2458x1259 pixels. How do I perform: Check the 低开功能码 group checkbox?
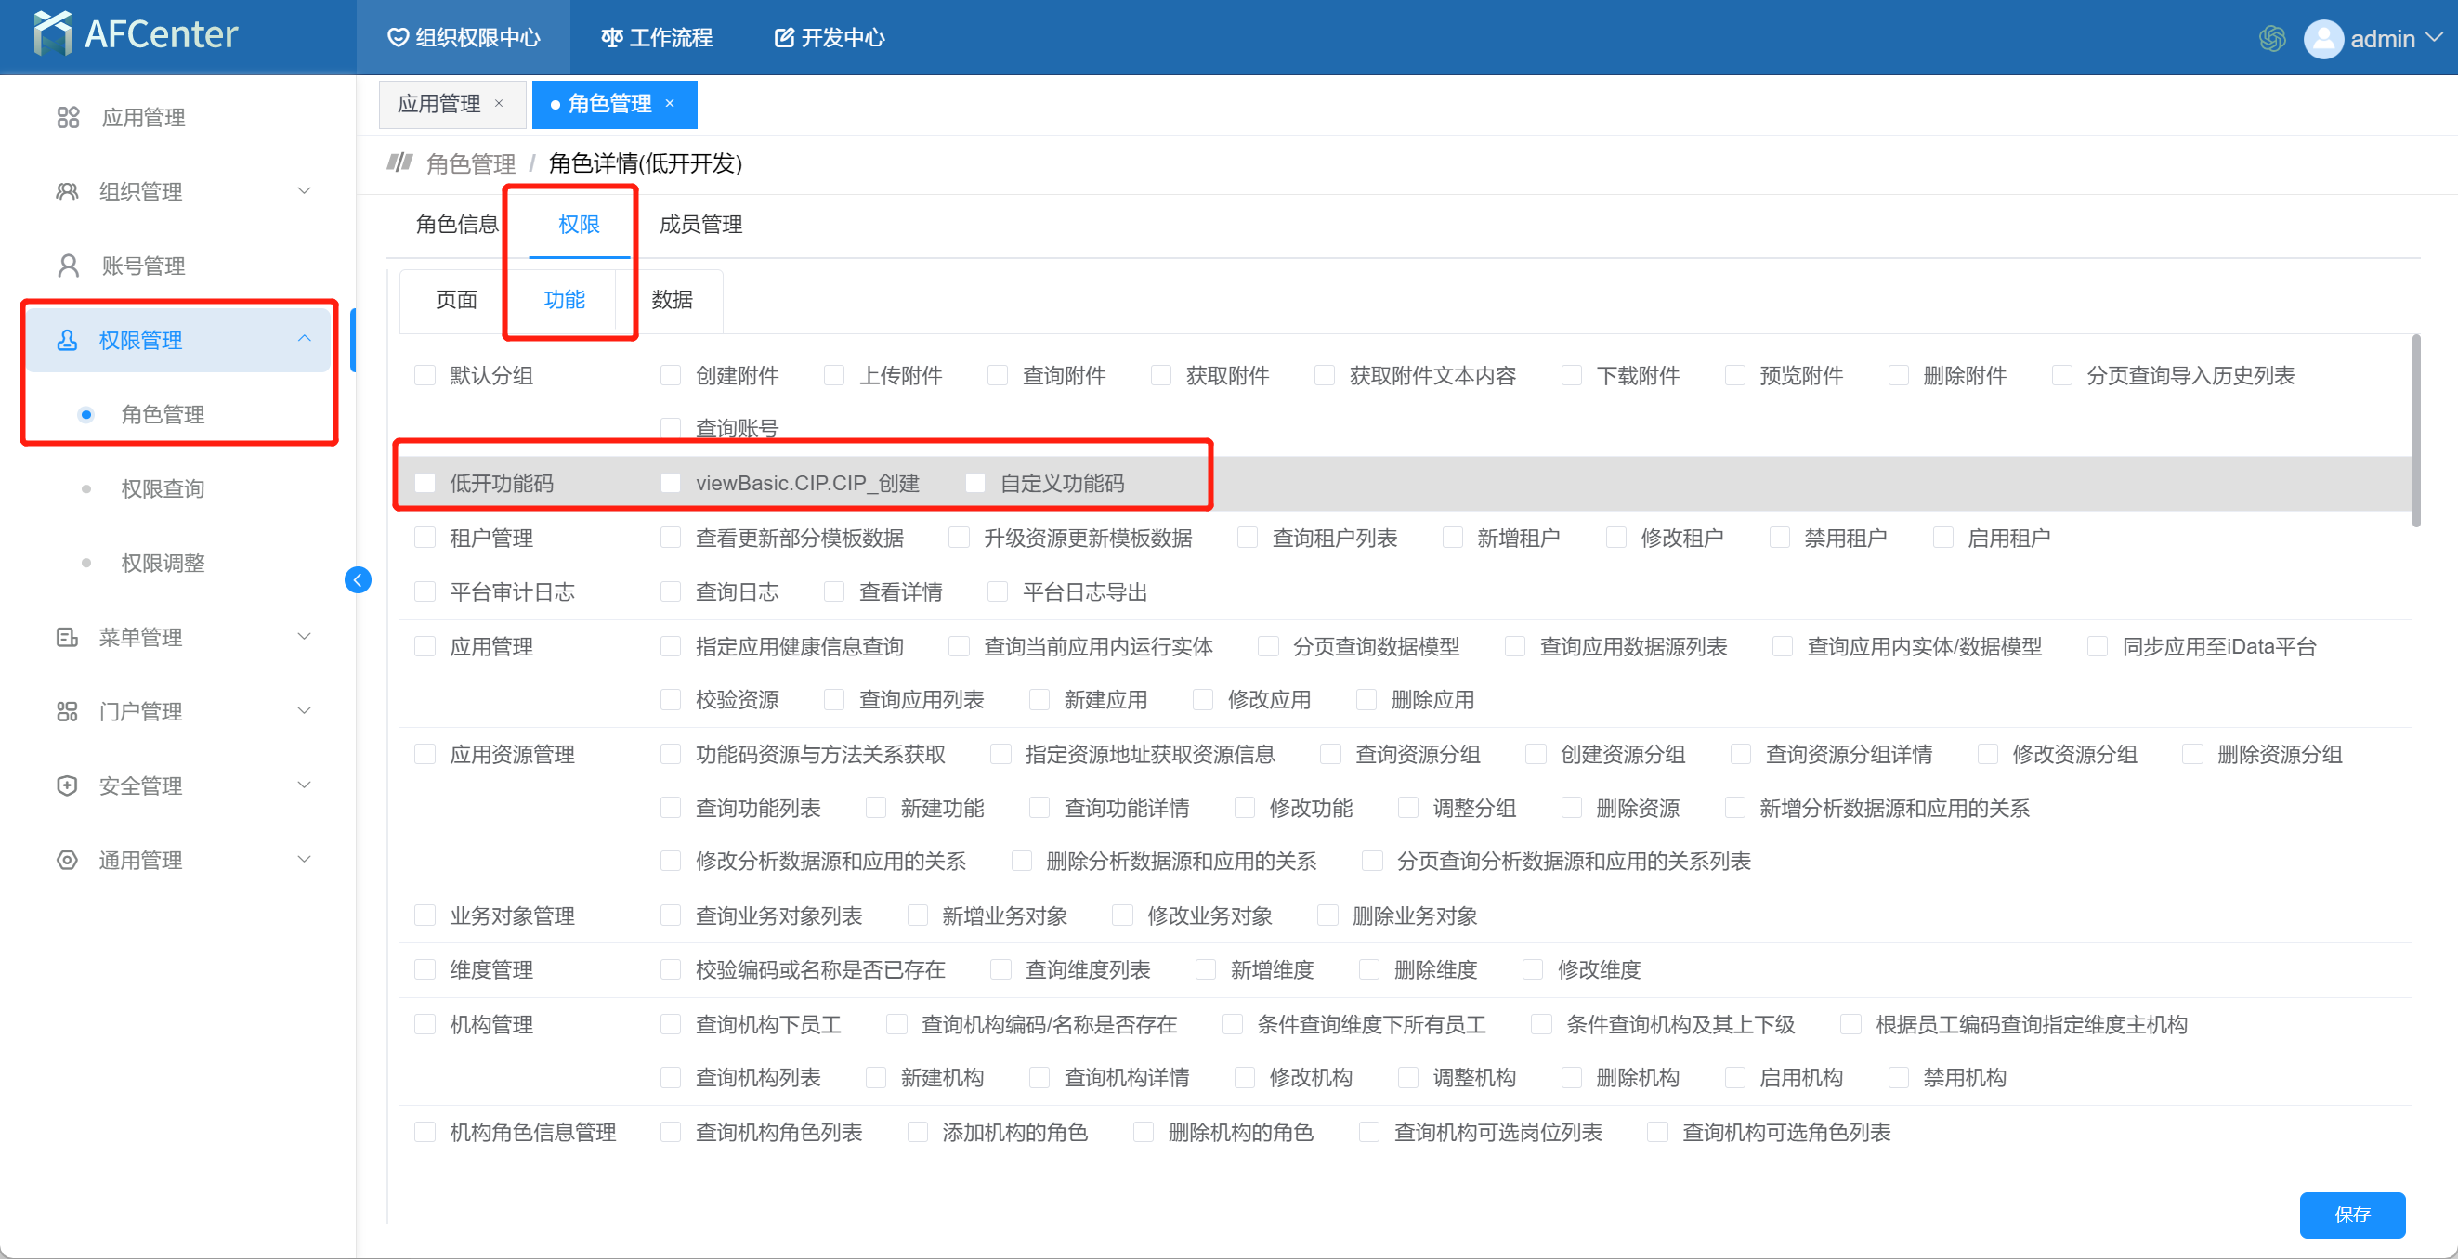point(425,484)
